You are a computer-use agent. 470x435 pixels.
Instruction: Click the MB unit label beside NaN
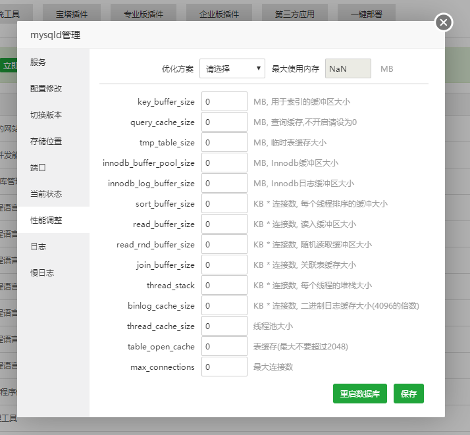click(386, 69)
